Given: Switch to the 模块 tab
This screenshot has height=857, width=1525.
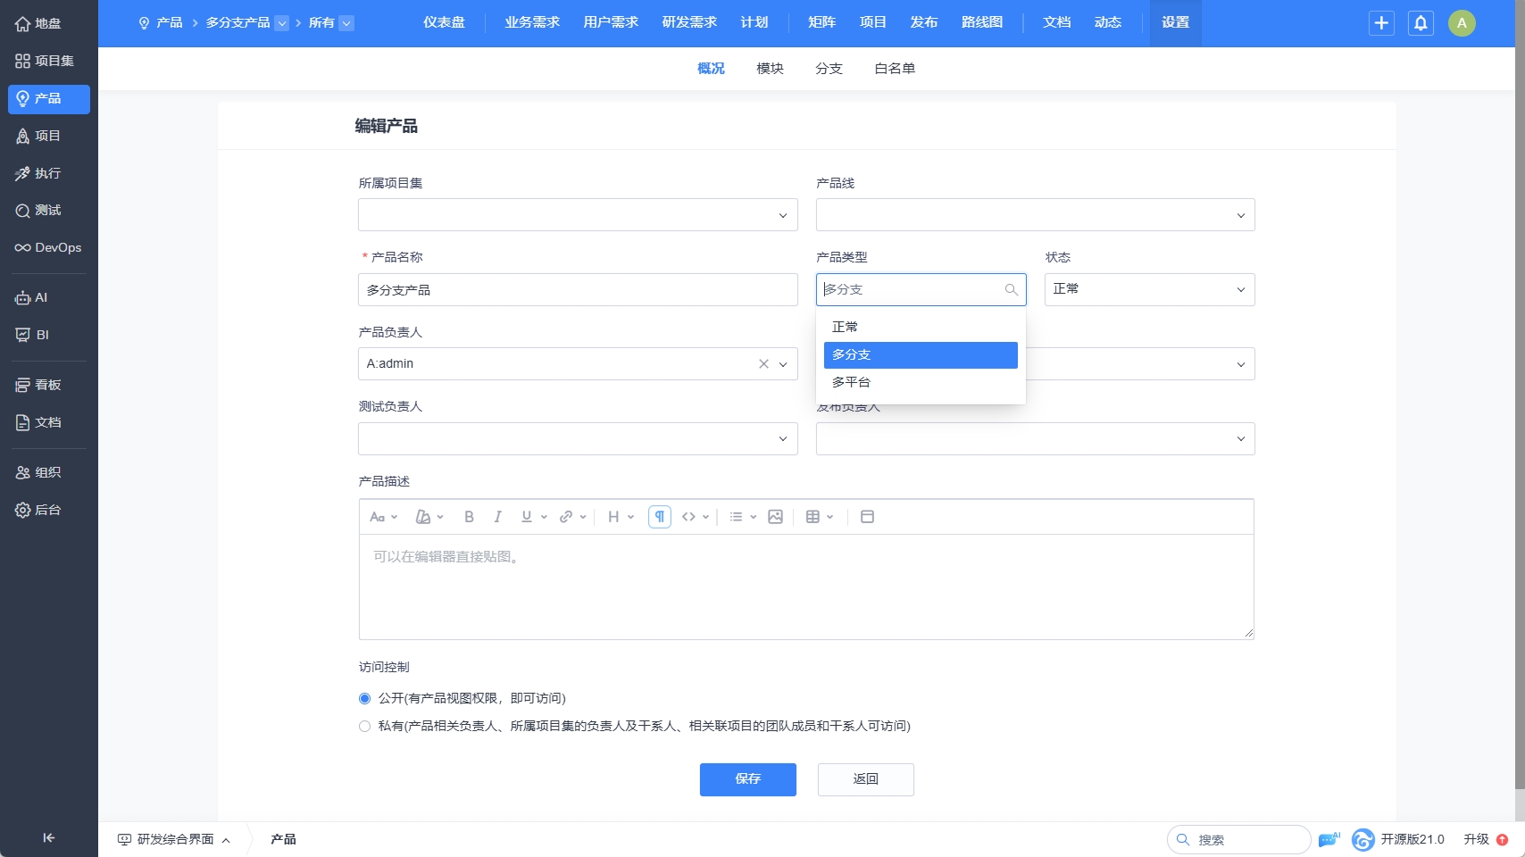Looking at the screenshot, I should 770,69.
